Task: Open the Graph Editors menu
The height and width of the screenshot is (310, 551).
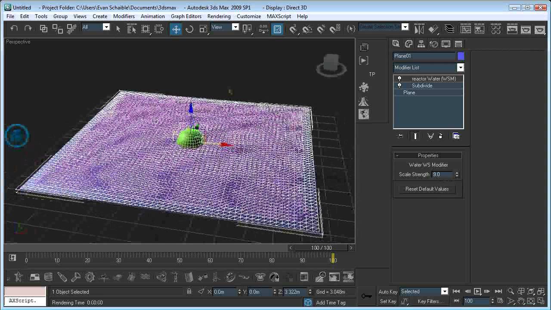Action: pyautogui.click(x=186, y=16)
